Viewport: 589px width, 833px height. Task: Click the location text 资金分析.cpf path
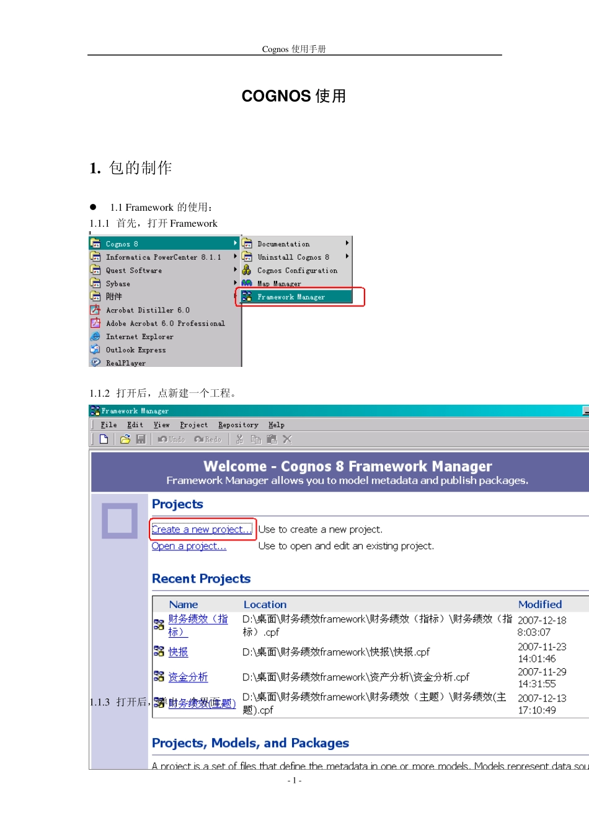tap(356, 677)
